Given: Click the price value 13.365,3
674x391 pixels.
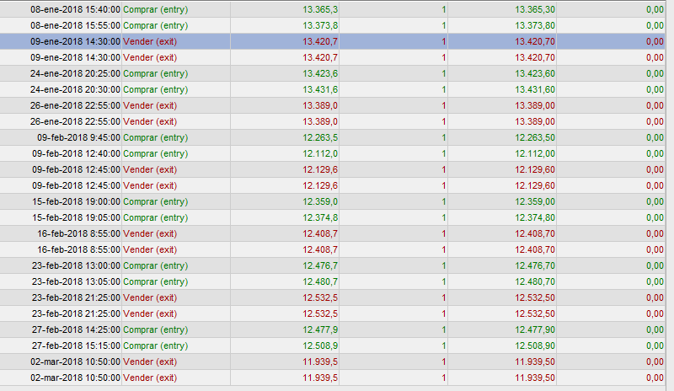Looking at the screenshot, I should pyautogui.click(x=320, y=9).
